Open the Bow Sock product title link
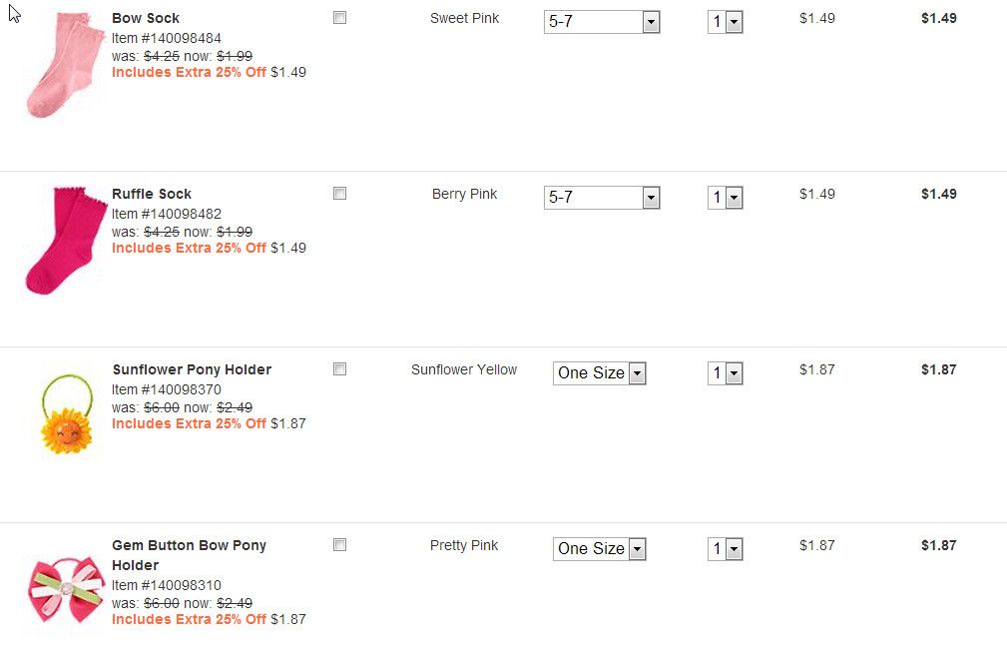 [146, 18]
